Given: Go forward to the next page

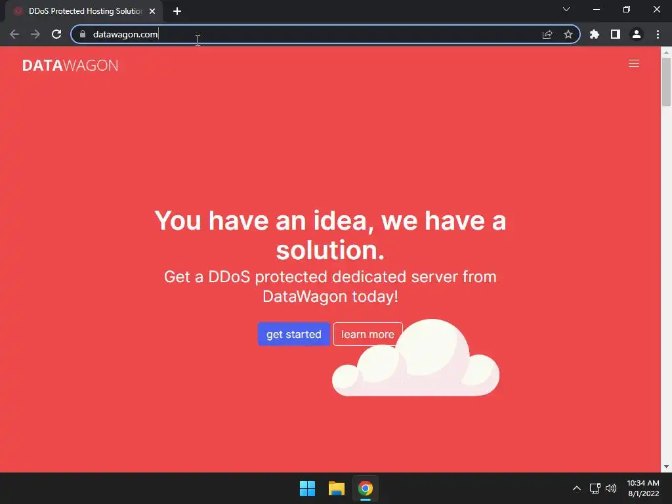Looking at the screenshot, I should point(35,34).
